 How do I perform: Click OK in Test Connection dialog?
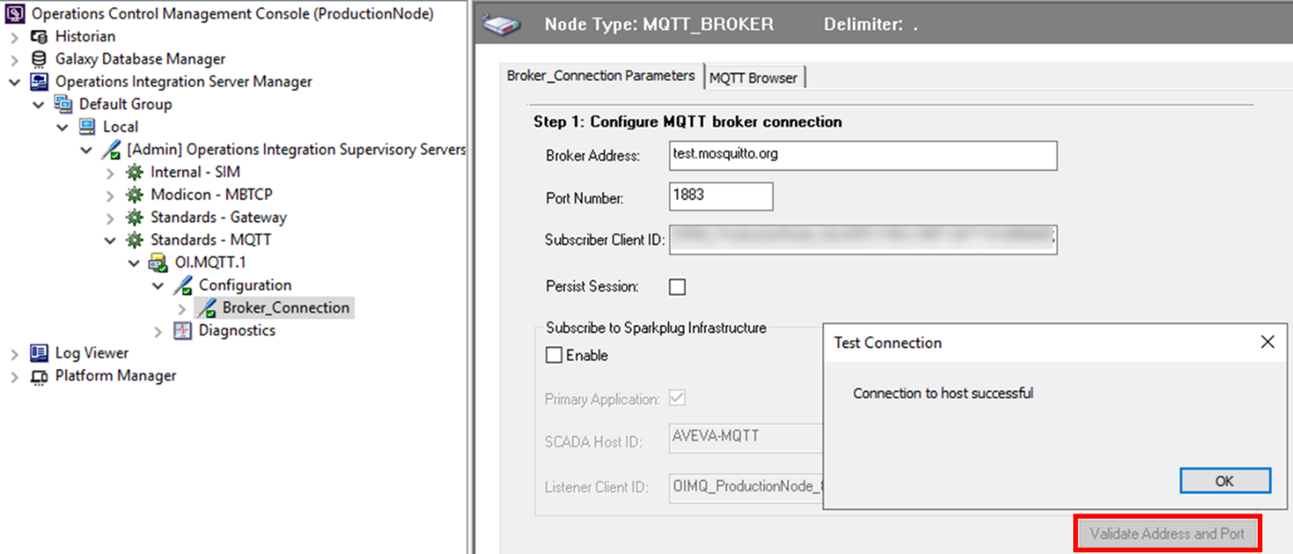pos(1225,481)
